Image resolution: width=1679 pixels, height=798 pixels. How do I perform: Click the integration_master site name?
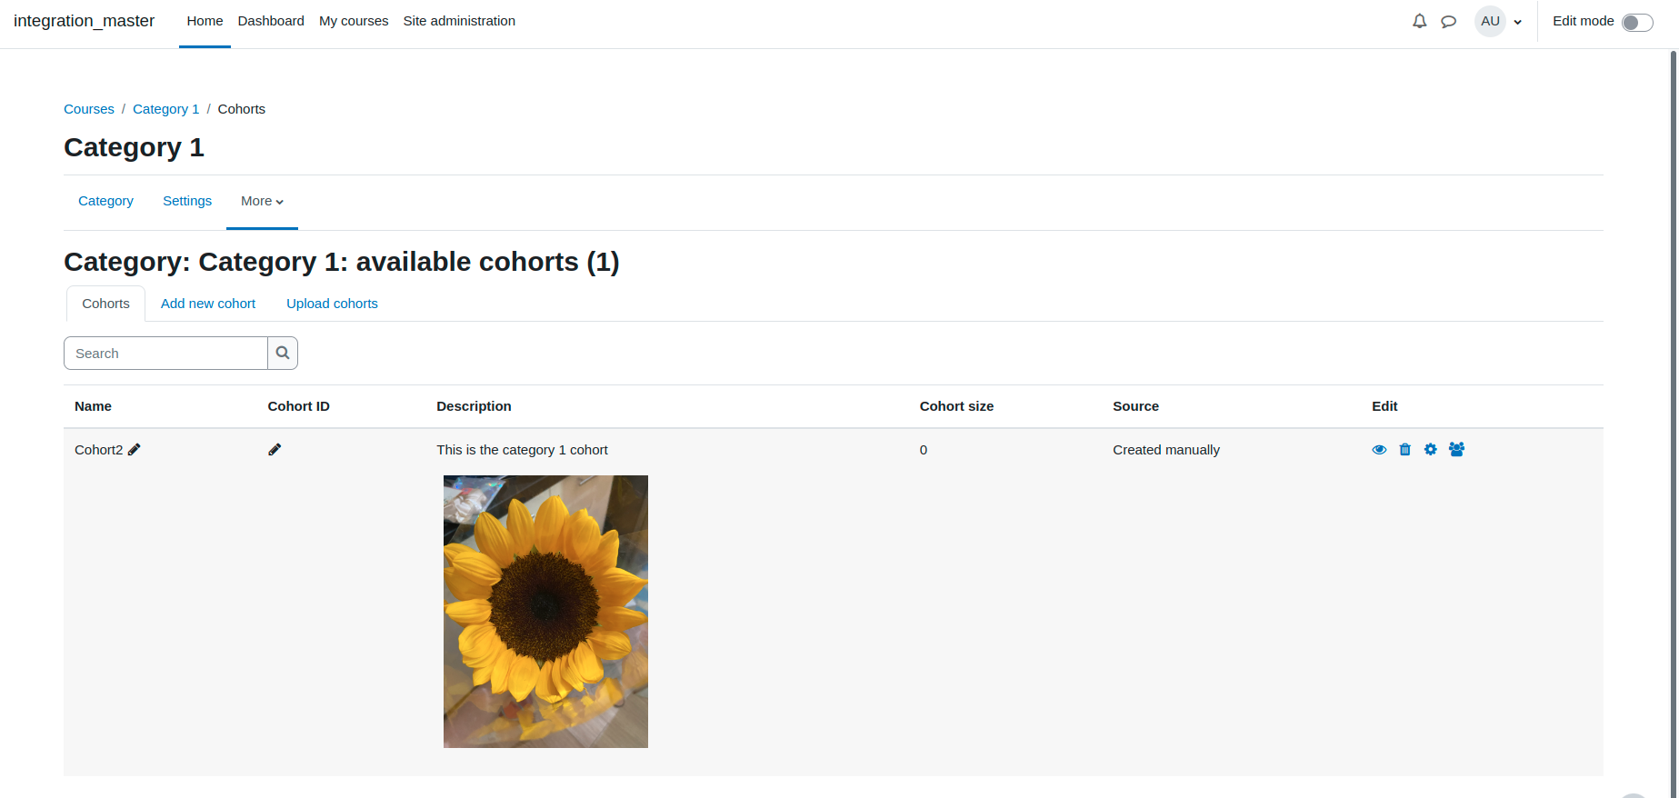point(84,21)
